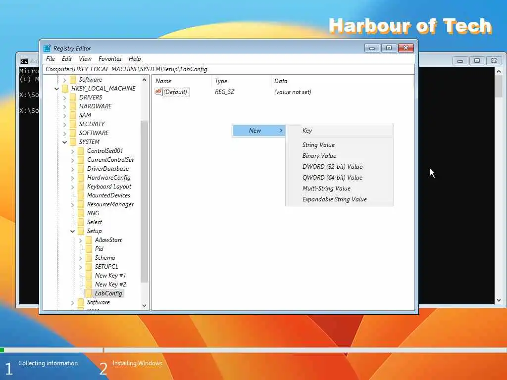Expand the CurrentControlSet key

[72, 160]
